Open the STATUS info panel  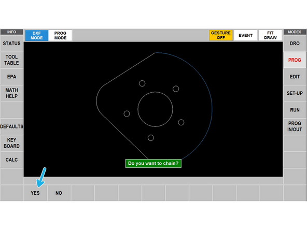[12, 43]
